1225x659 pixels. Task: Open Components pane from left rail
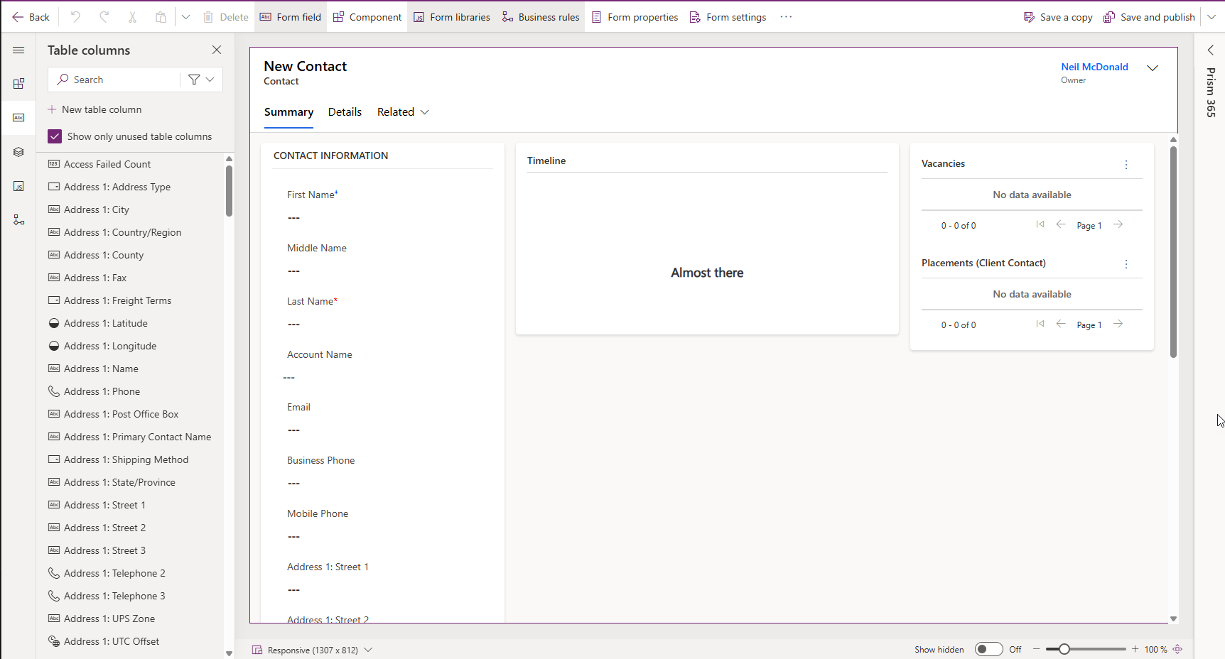click(x=18, y=84)
